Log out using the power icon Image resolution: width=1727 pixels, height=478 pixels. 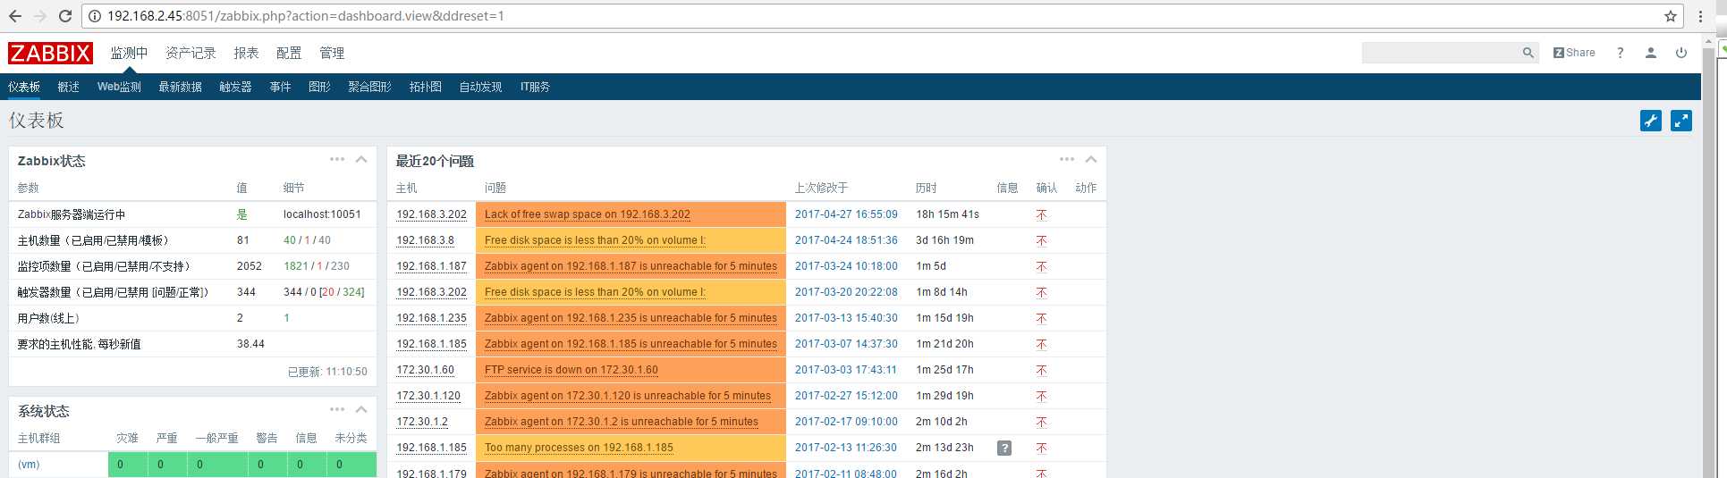[1681, 53]
